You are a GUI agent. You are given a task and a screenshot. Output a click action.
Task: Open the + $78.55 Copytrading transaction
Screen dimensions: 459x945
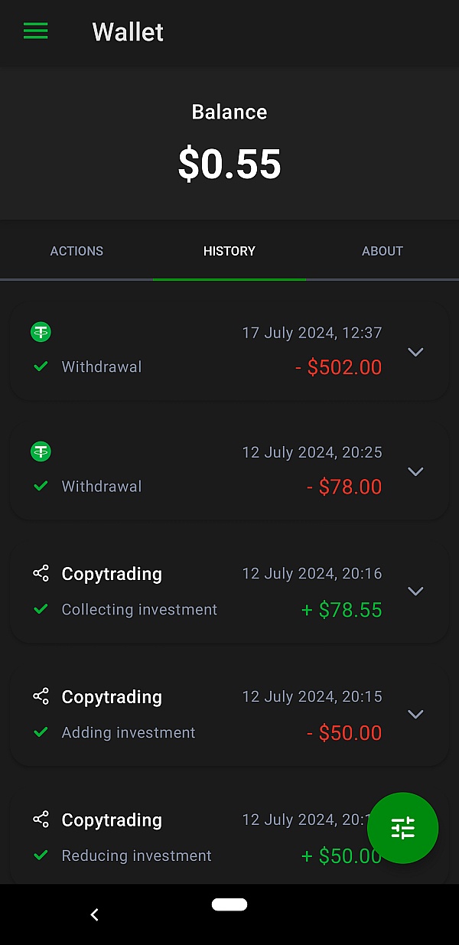click(207, 591)
